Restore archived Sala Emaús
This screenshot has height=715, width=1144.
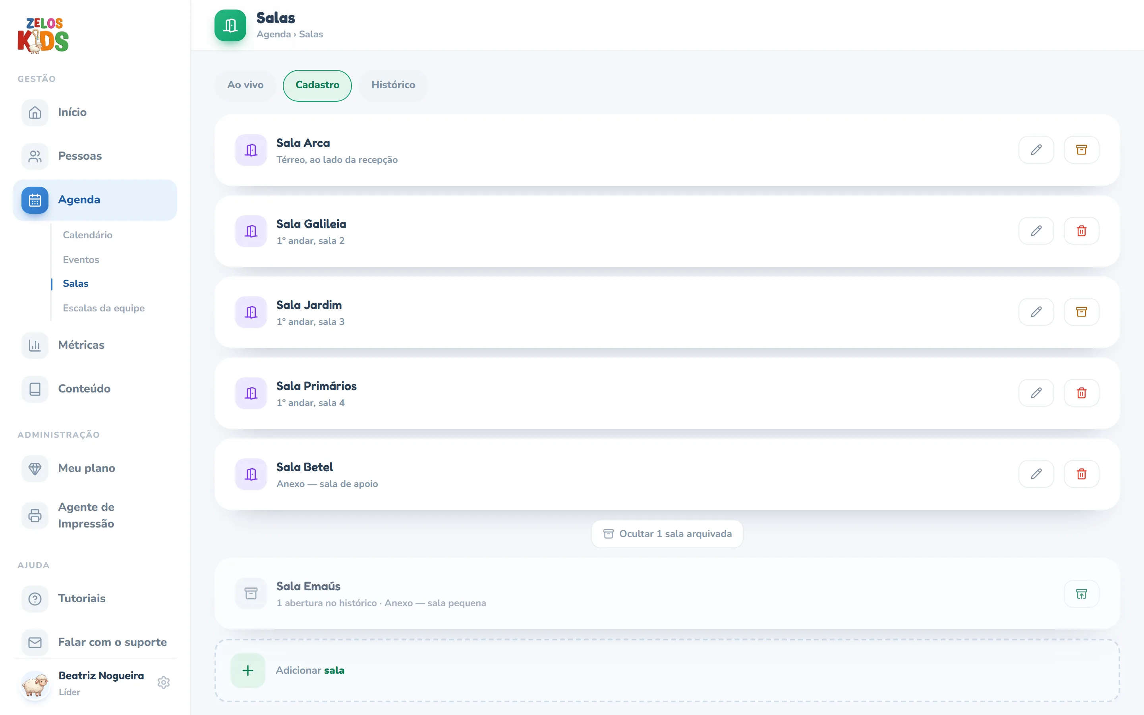pos(1081,594)
